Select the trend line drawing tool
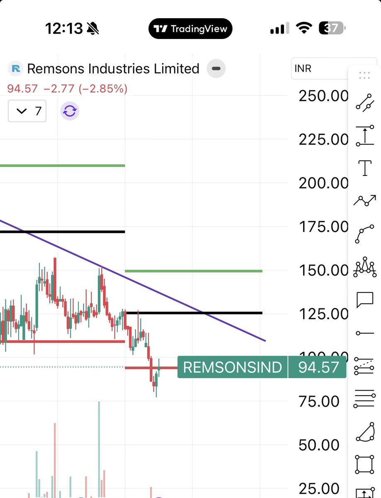 [365, 103]
